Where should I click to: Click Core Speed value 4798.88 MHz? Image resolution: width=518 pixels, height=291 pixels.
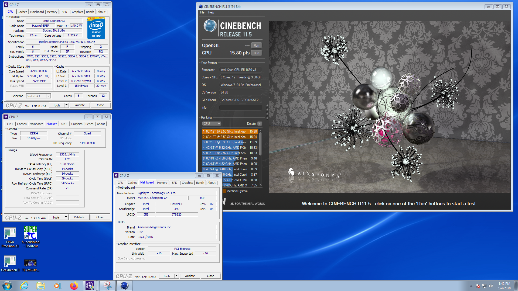click(x=39, y=71)
